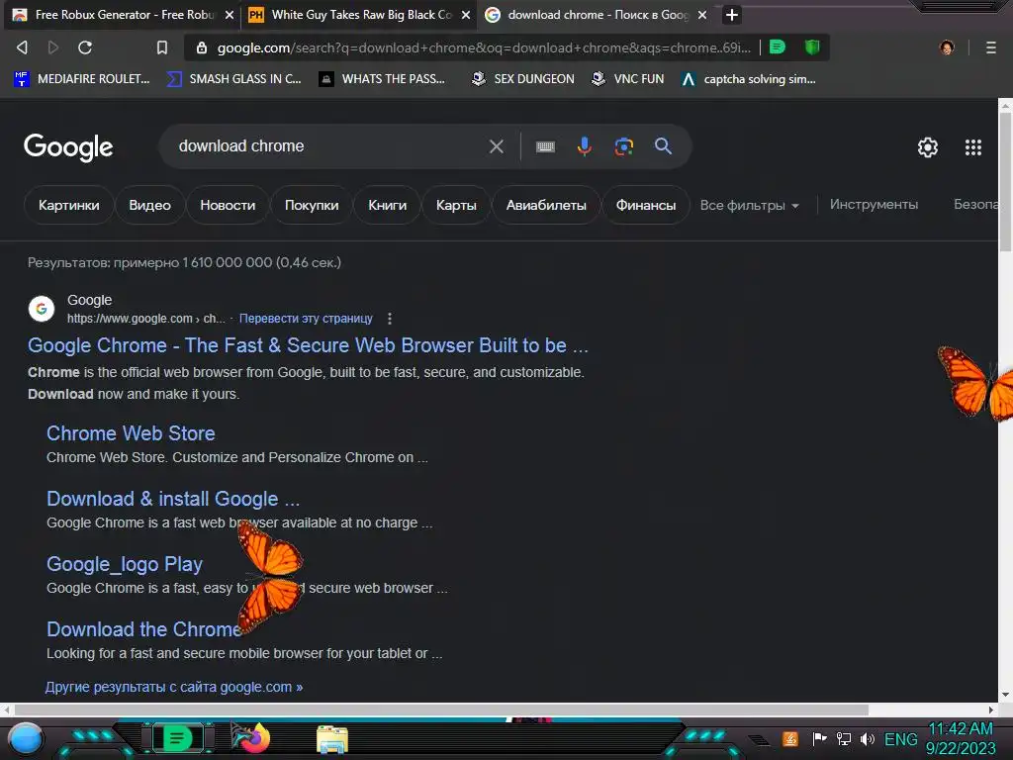
Task: Open the on-screen keyboard input tool
Action: tap(545, 146)
